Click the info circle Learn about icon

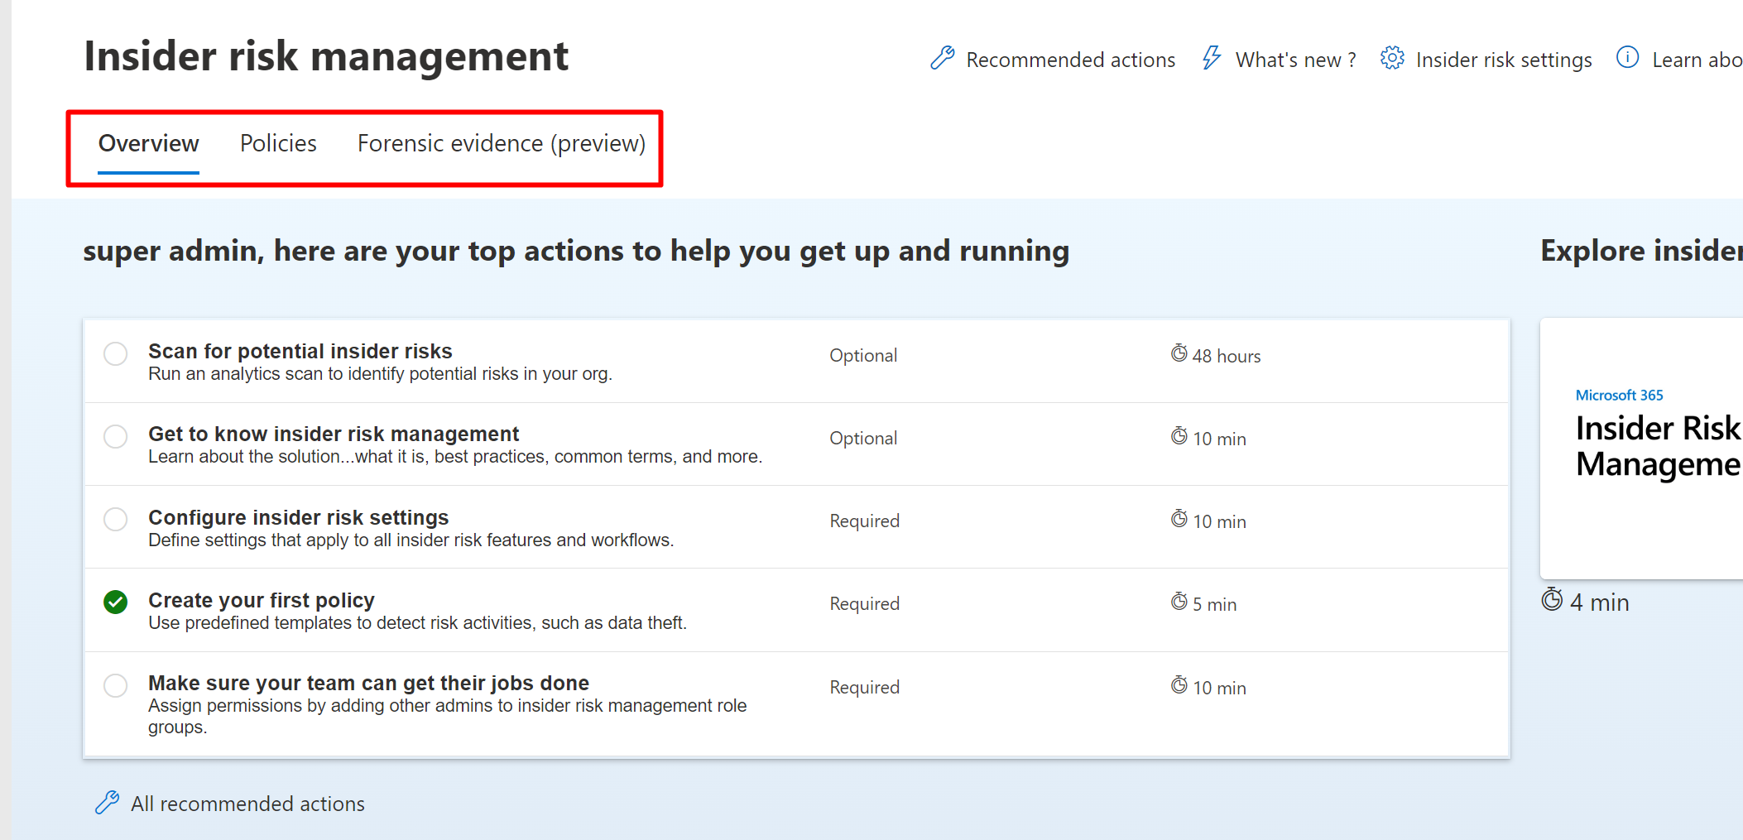[x=1627, y=58]
